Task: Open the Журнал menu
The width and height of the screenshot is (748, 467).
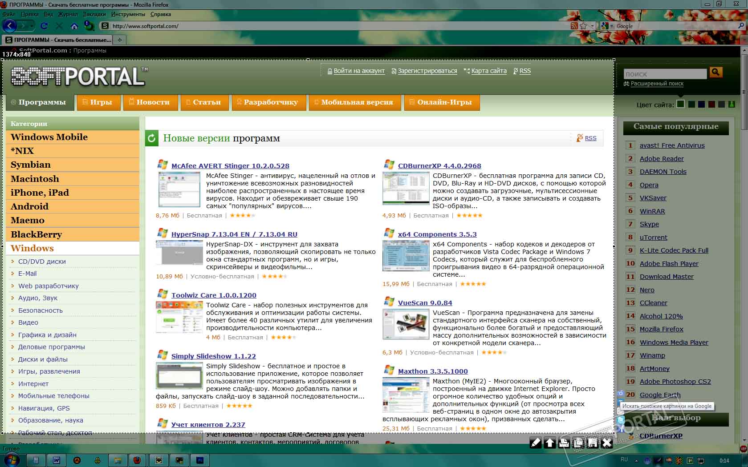Action: (x=68, y=14)
